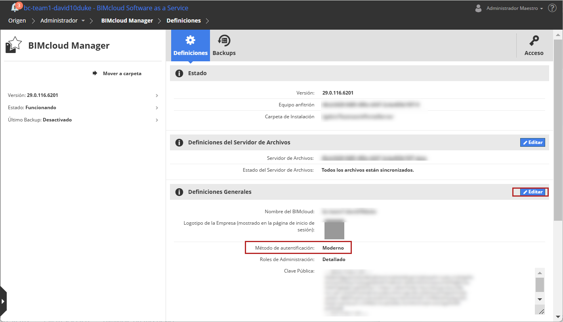Expand the Estado: Funcionando row chevron
The height and width of the screenshot is (322, 563).
coord(157,108)
